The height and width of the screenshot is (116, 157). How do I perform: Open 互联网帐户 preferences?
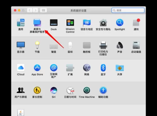point(54,68)
